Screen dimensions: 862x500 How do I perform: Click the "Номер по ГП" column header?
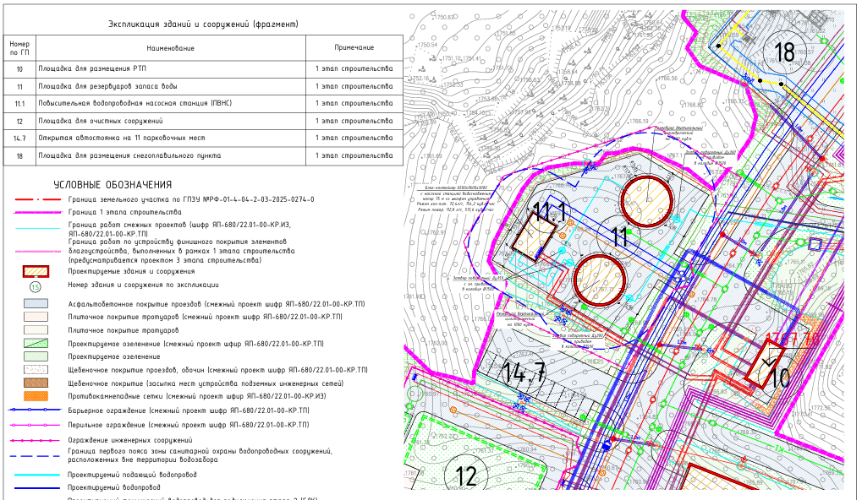19,48
